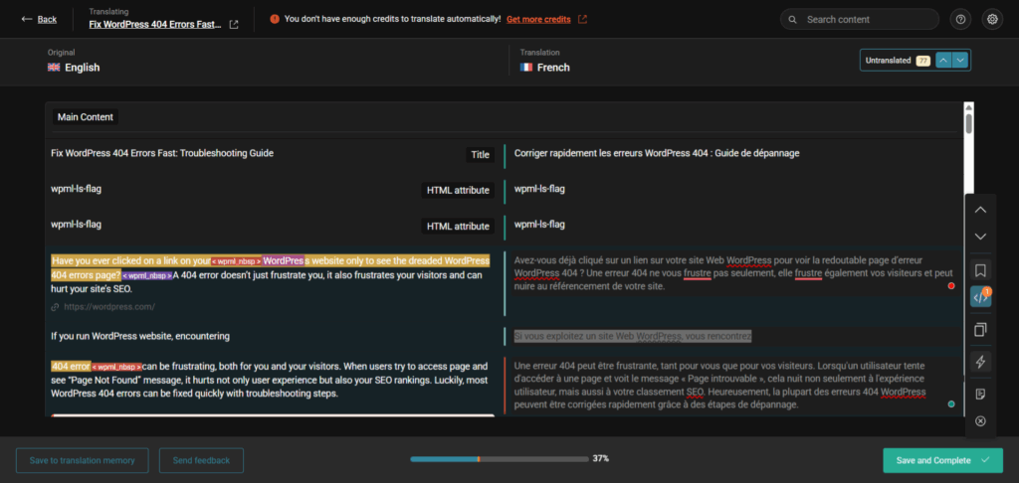Jump to next untranslated segment
The width and height of the screenshot is (1019, 483).
coord(960,61)
